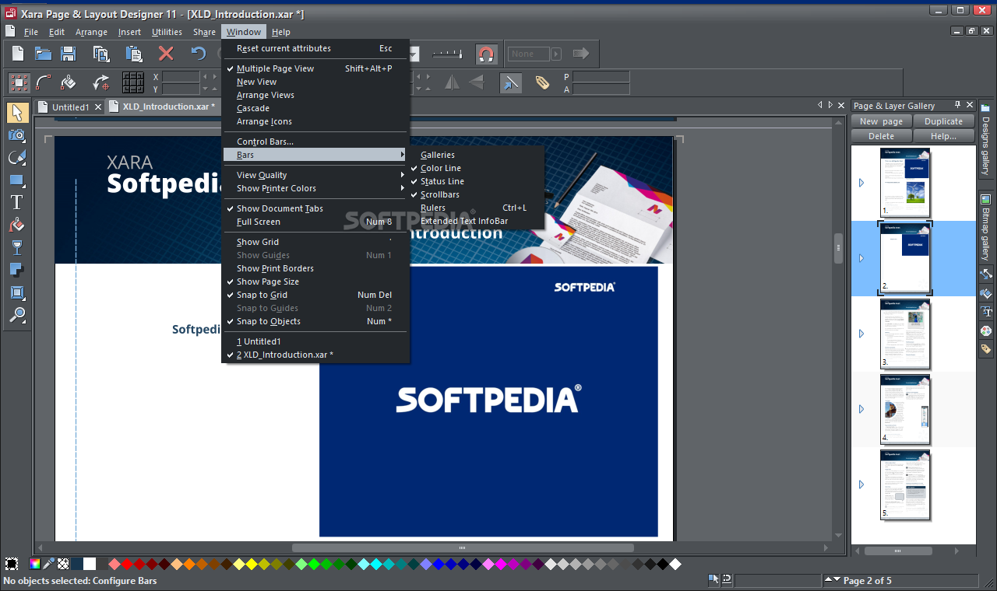Image resolution: width=997 pixels, height=591 pixels.
Task: Click the flip horizontal icon
Action: [x=451, y=82]
